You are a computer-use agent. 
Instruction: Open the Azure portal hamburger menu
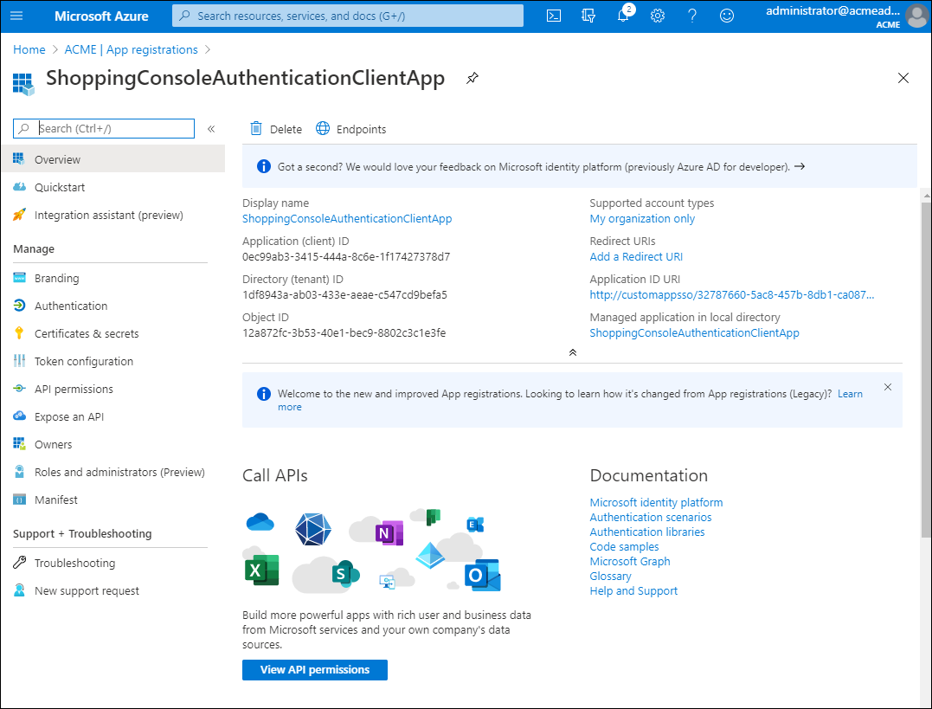(x=16, y=16)
